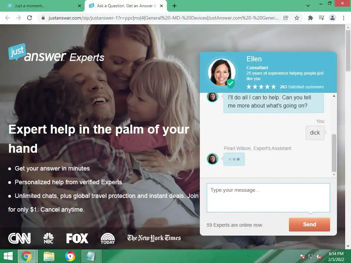The height and width of the screenshot is (263, 351).
Task: Open Chrome three-dot menu
Action: click(343, 18)
